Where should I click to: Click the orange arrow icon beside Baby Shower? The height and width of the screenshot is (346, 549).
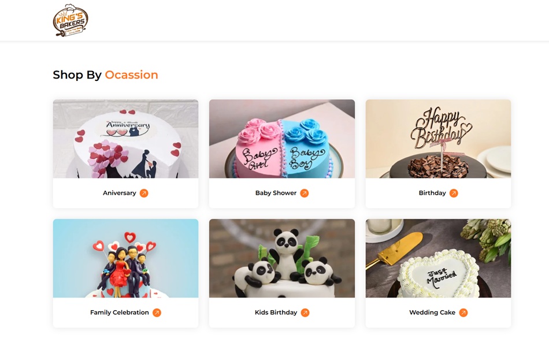304,193
